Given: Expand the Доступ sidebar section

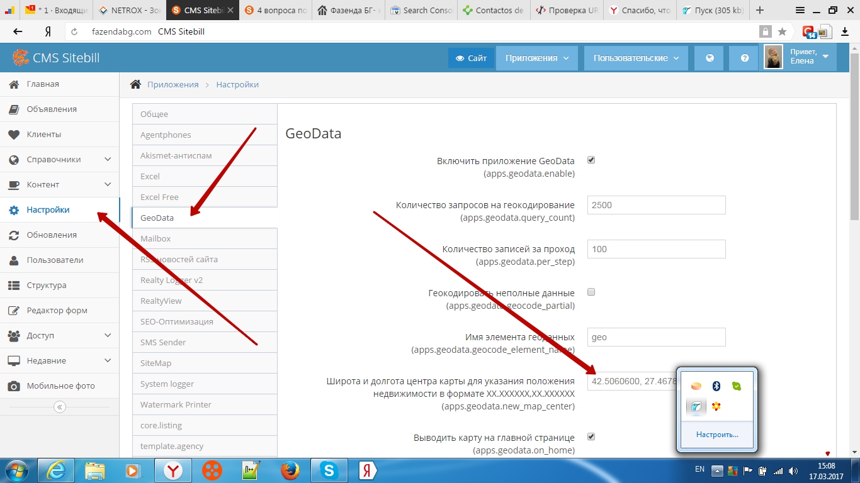Looking at the screenshot, I should [x=60, y=335].
